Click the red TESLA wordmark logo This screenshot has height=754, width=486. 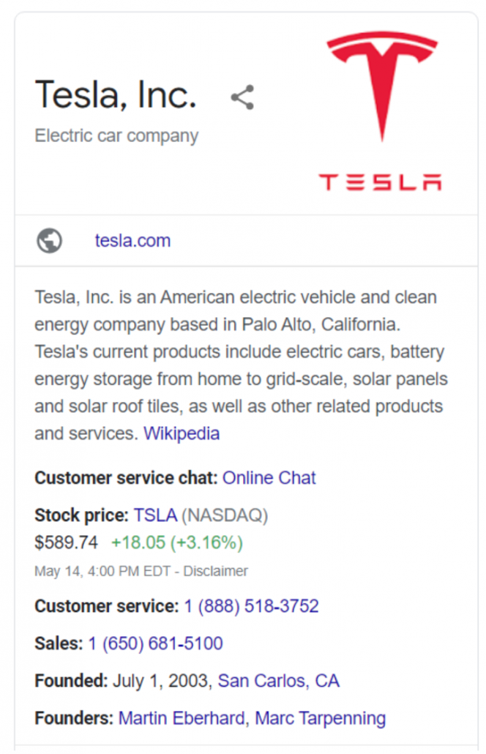point(381,182)
